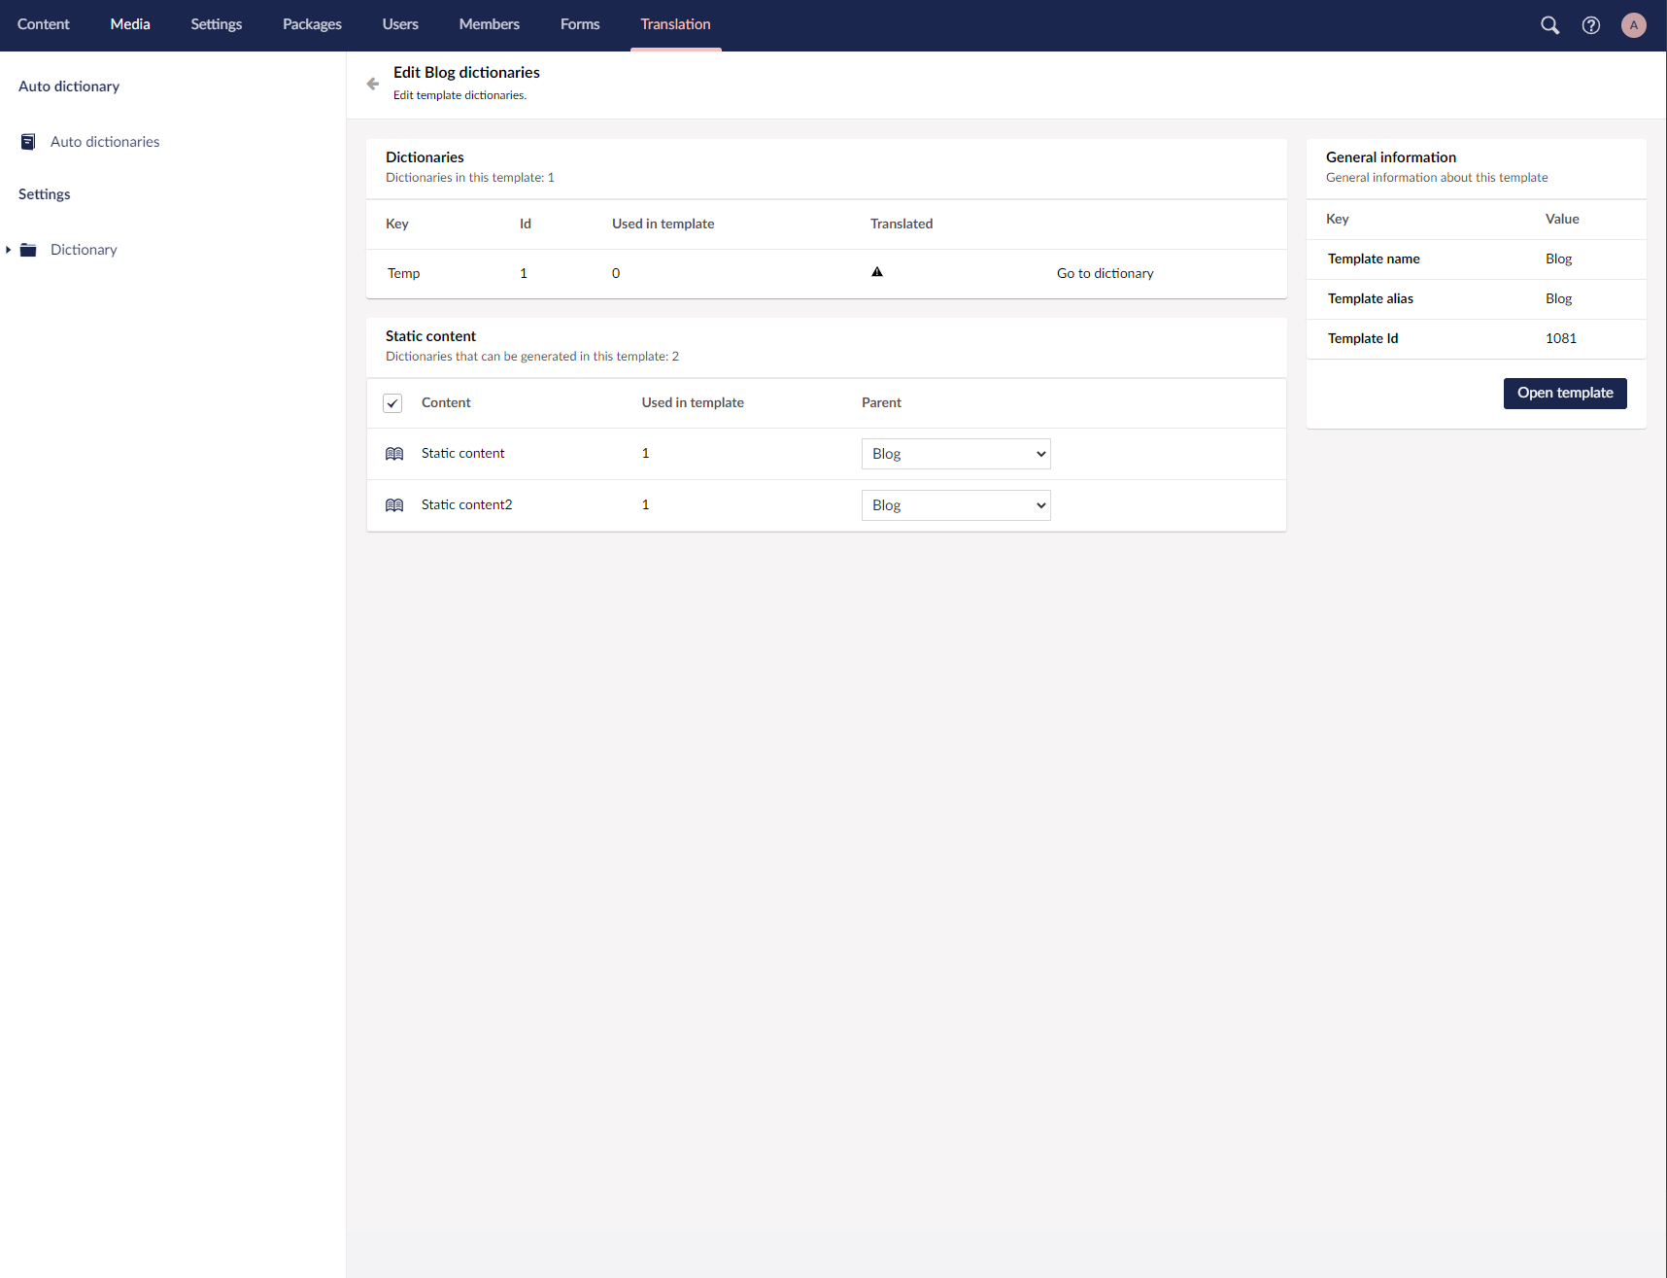
Task: Click the Open template button
Action: (1565, 394)
